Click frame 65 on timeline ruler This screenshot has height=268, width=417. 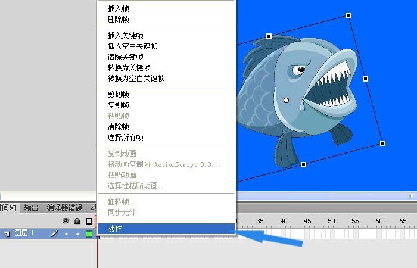pos(403,221)
